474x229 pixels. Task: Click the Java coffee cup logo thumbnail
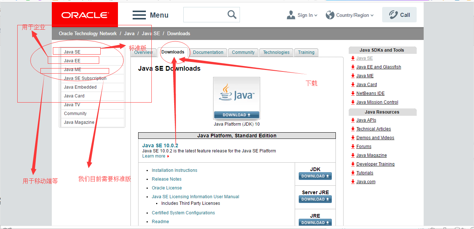[237, 98]
